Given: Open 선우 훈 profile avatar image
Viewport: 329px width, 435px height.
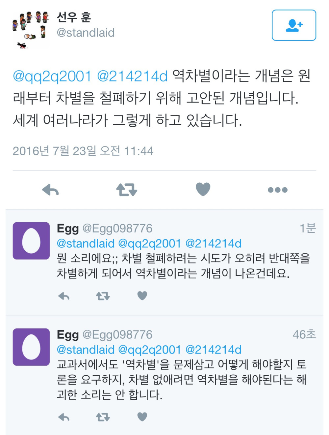Looking at the screenshot, I should (31, 30).
